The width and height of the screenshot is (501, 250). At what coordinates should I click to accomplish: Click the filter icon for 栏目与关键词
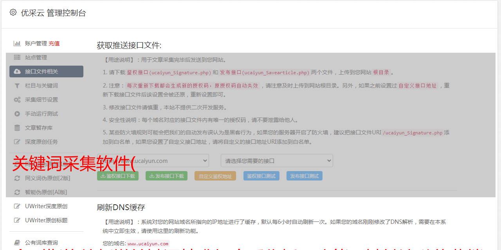pos(17,86)
